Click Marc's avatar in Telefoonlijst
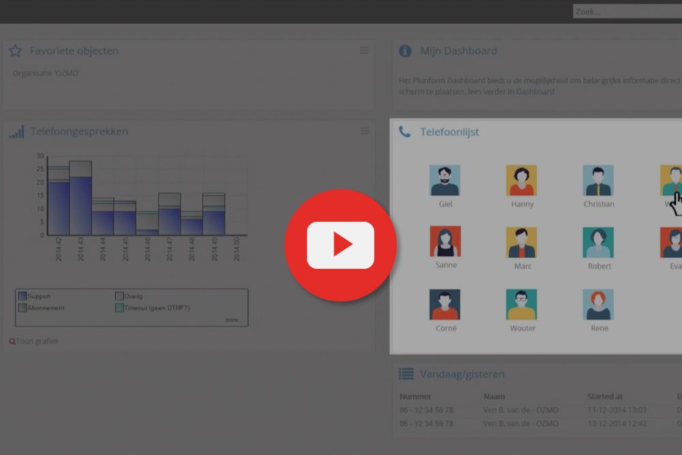The width and height of the screenshot is (682, 455). pos(522,243)
